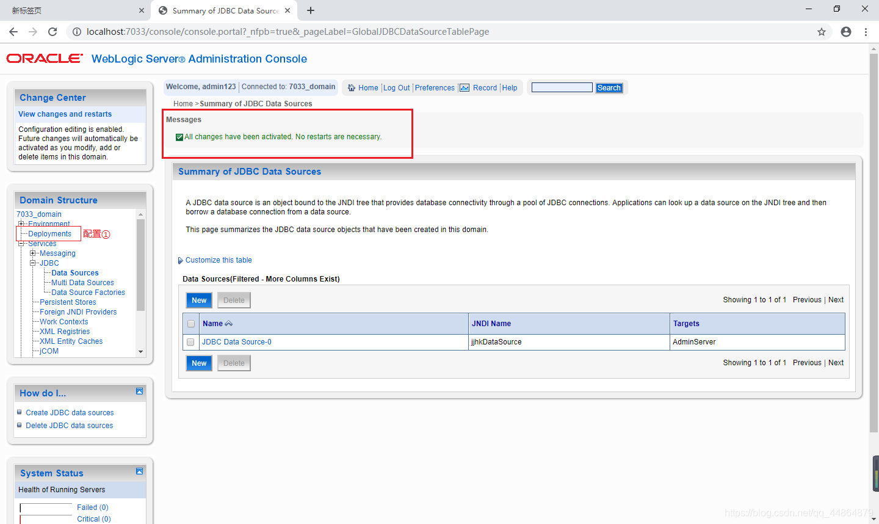Check the select-all checkbox in the table header

pyautogui.click(x=191, y=324)
